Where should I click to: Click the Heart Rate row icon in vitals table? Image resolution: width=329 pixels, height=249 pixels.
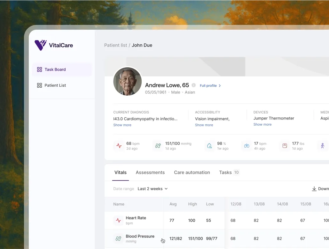click(x=118, y=220)
